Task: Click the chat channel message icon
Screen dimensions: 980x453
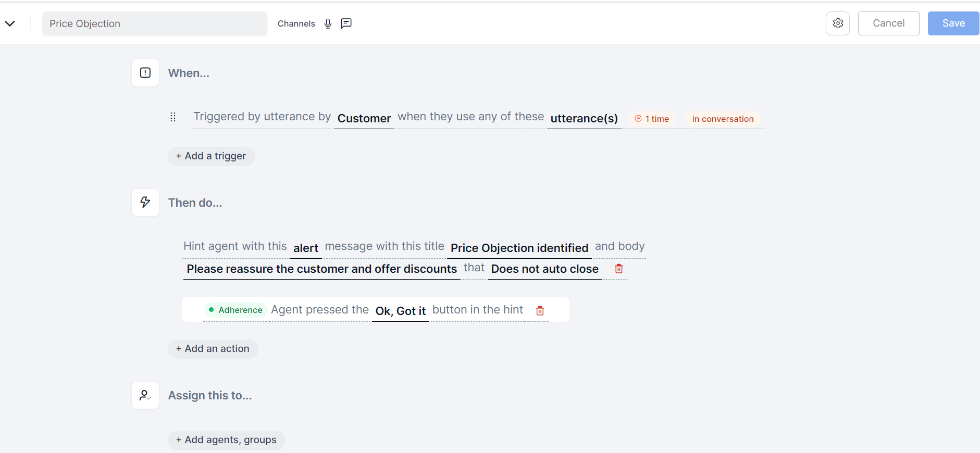Action: tap(346, 23)
